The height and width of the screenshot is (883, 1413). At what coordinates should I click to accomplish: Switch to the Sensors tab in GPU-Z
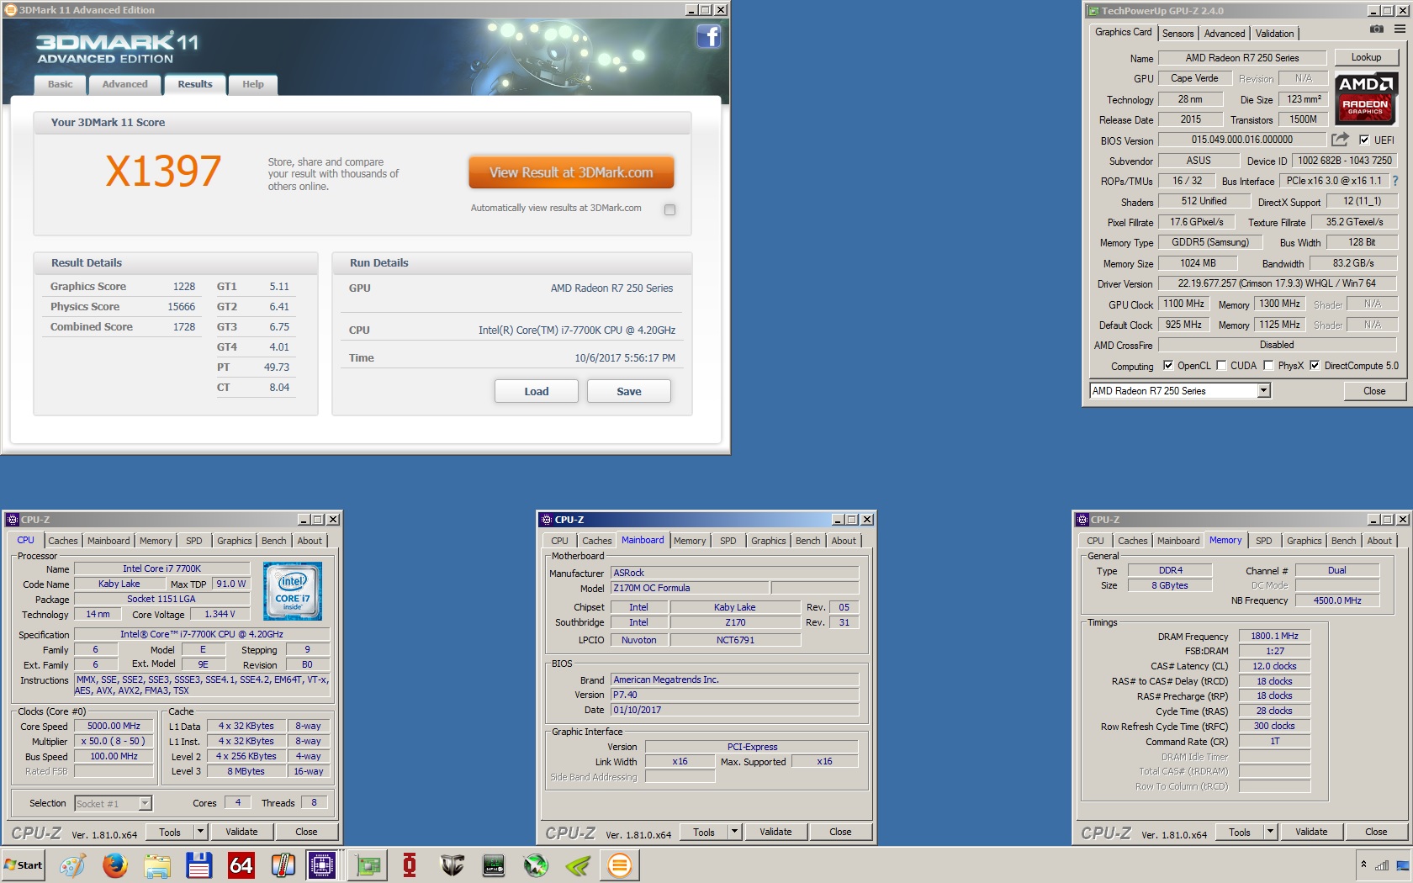pos(1177,34)
